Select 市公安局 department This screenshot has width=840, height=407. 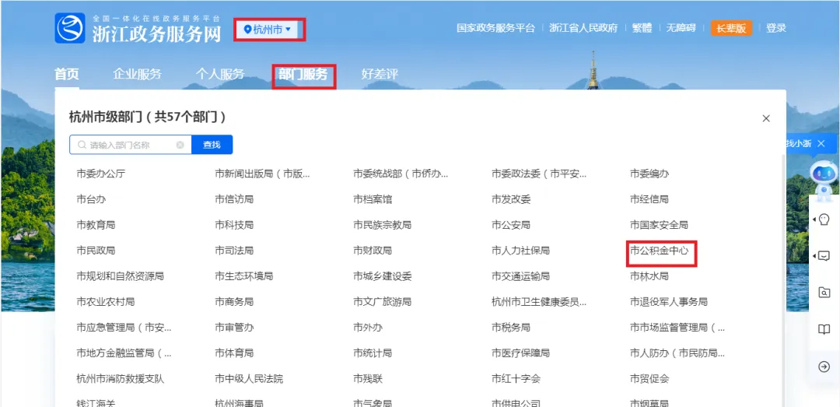coord(511,225)
